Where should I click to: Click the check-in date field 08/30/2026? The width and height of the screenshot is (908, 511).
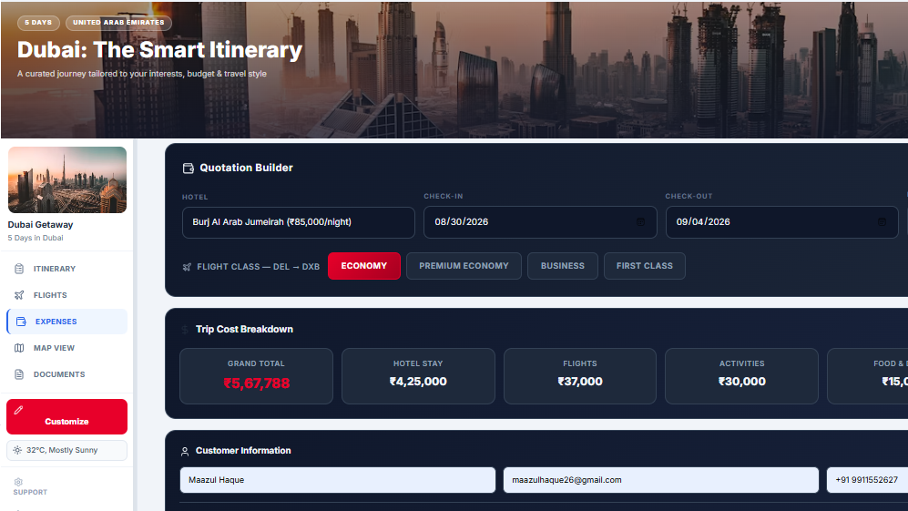(540, 222)
